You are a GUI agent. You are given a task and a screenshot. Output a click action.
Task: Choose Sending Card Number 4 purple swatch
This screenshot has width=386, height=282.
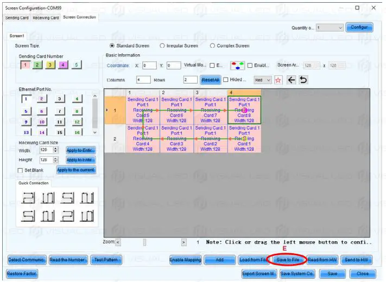pyautogui.click(x=63, y=65)
